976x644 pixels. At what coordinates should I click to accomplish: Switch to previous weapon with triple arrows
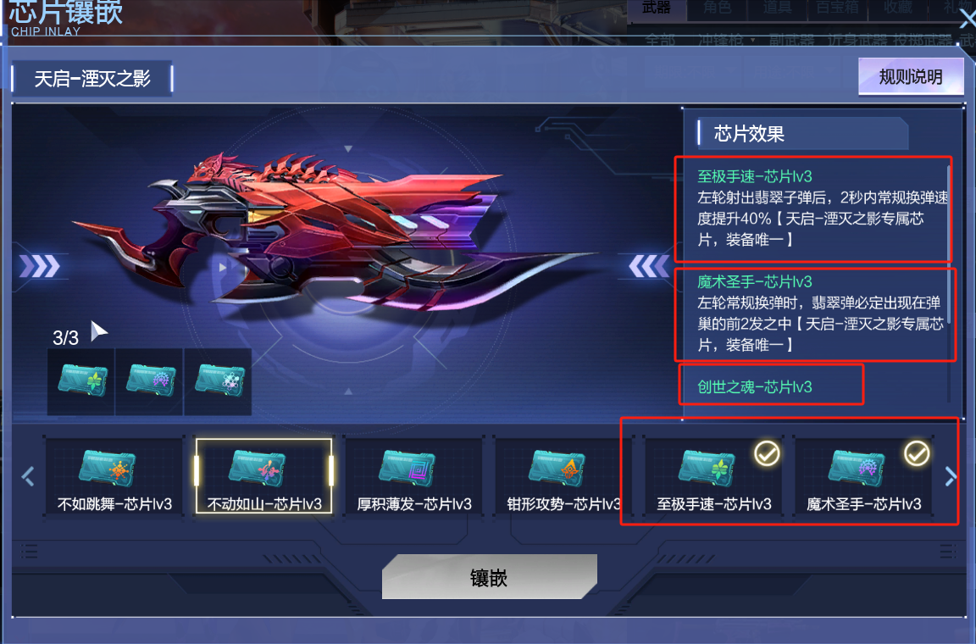(40, 267)
